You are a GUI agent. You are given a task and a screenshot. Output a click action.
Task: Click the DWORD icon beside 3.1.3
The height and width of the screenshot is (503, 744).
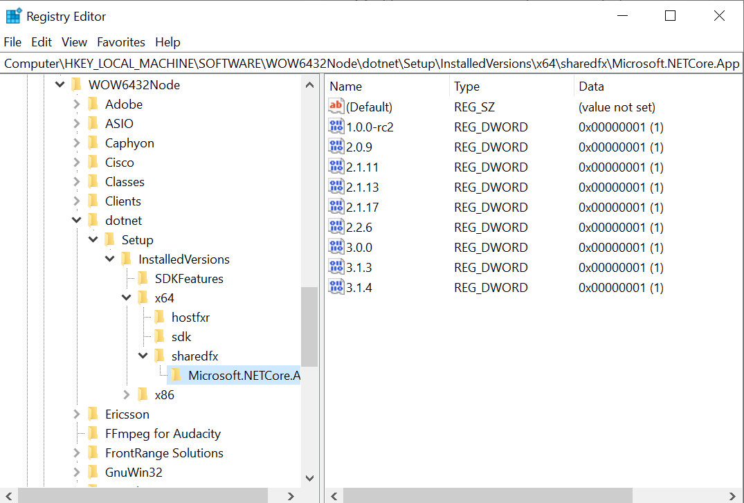click(x=336, y=266)
